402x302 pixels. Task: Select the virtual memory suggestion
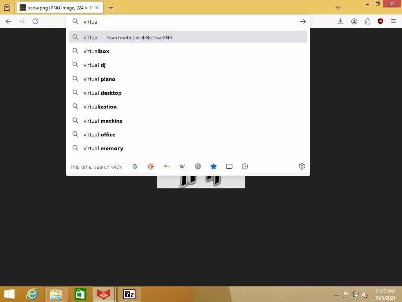click(x=188, y=148)
